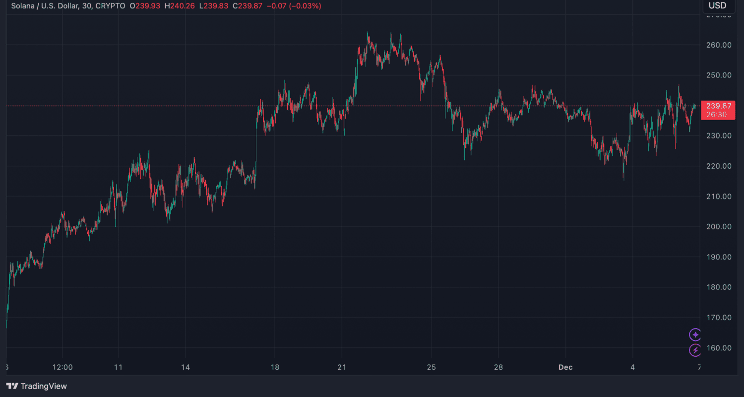The image size is (744, 397).
Task: Click the 28 date label on time axis
Action: pos(498,368)
